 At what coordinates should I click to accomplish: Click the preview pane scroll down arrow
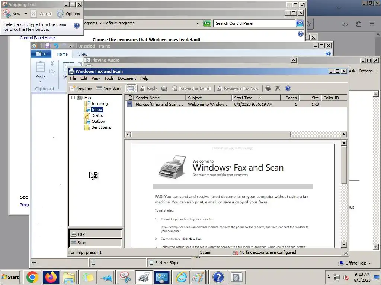pos(344,244)
